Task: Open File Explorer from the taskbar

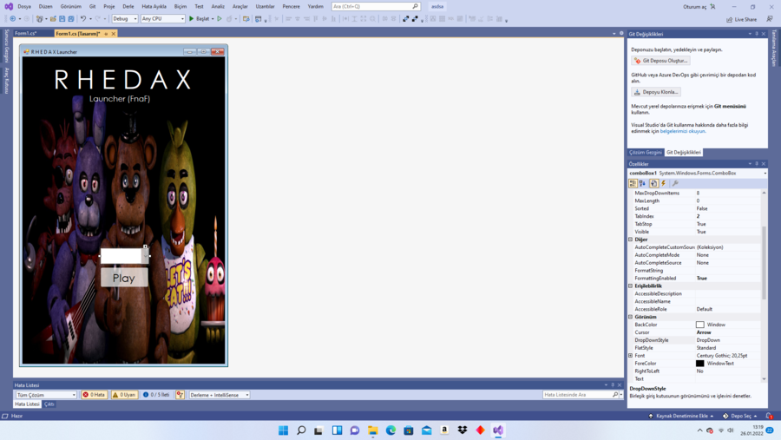Action: coord(373,430)
